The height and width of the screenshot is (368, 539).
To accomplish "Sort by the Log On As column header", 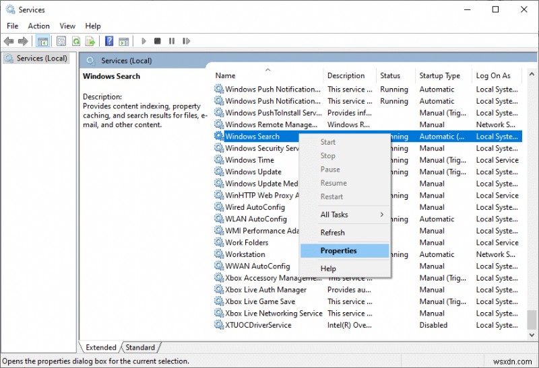I will click(x=497, y=75).
